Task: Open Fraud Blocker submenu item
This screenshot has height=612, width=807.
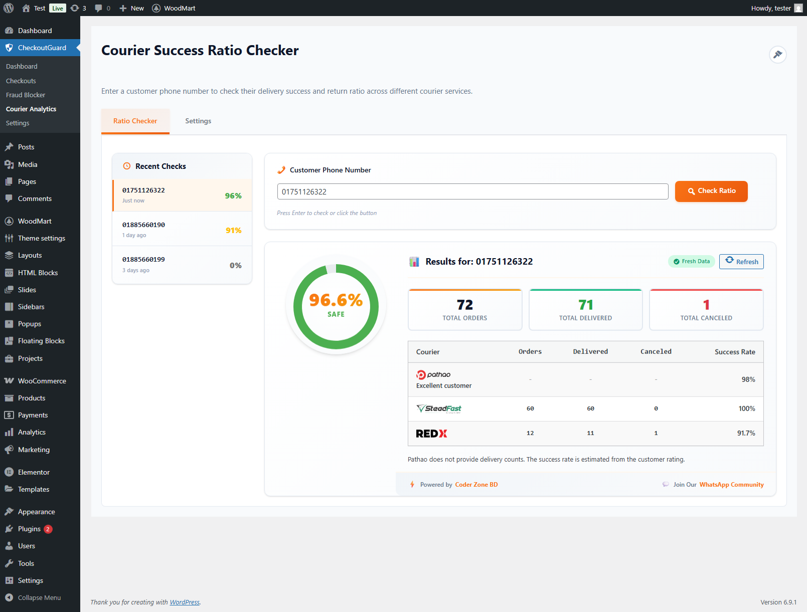Action: pos(26,95)
